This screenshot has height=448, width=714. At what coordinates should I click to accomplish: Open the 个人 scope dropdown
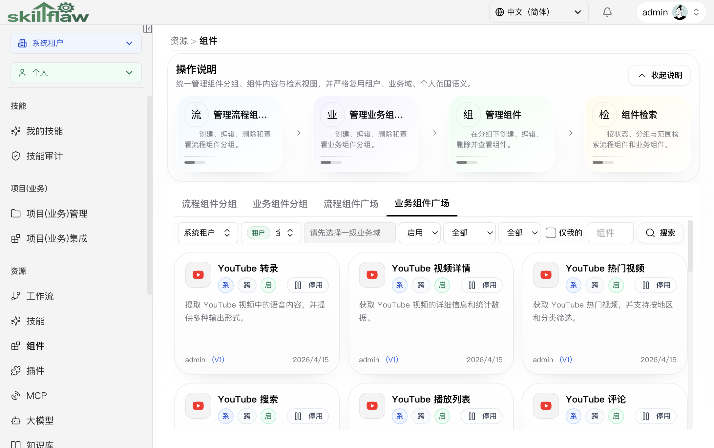click(76, 73)
